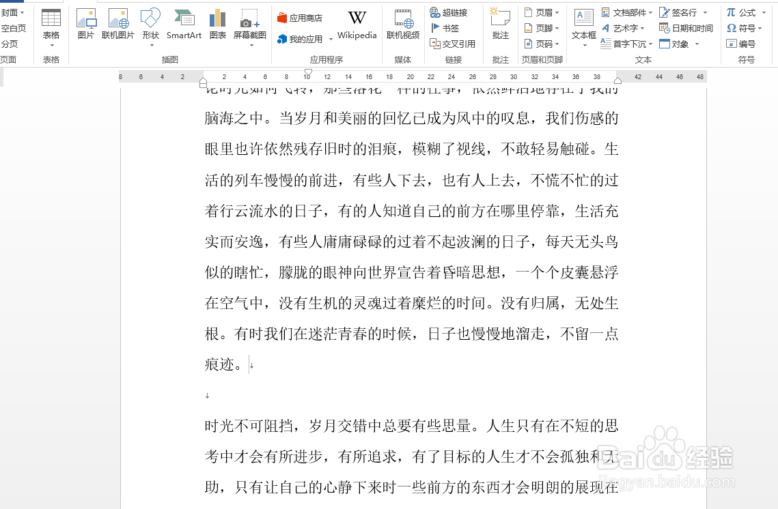This screenshot has width=778, height=509.
Task: Open the 符号 symbol menu
Action: (743, 27)
